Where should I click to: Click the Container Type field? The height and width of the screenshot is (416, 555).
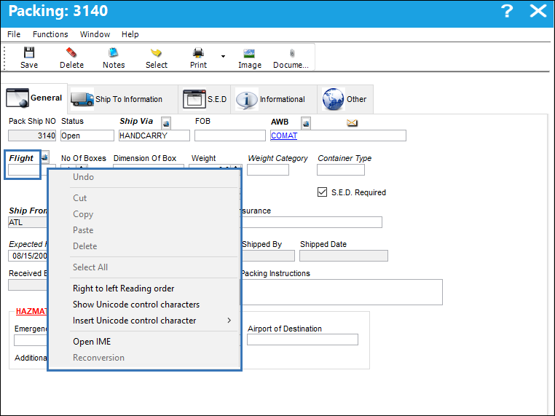341,170
